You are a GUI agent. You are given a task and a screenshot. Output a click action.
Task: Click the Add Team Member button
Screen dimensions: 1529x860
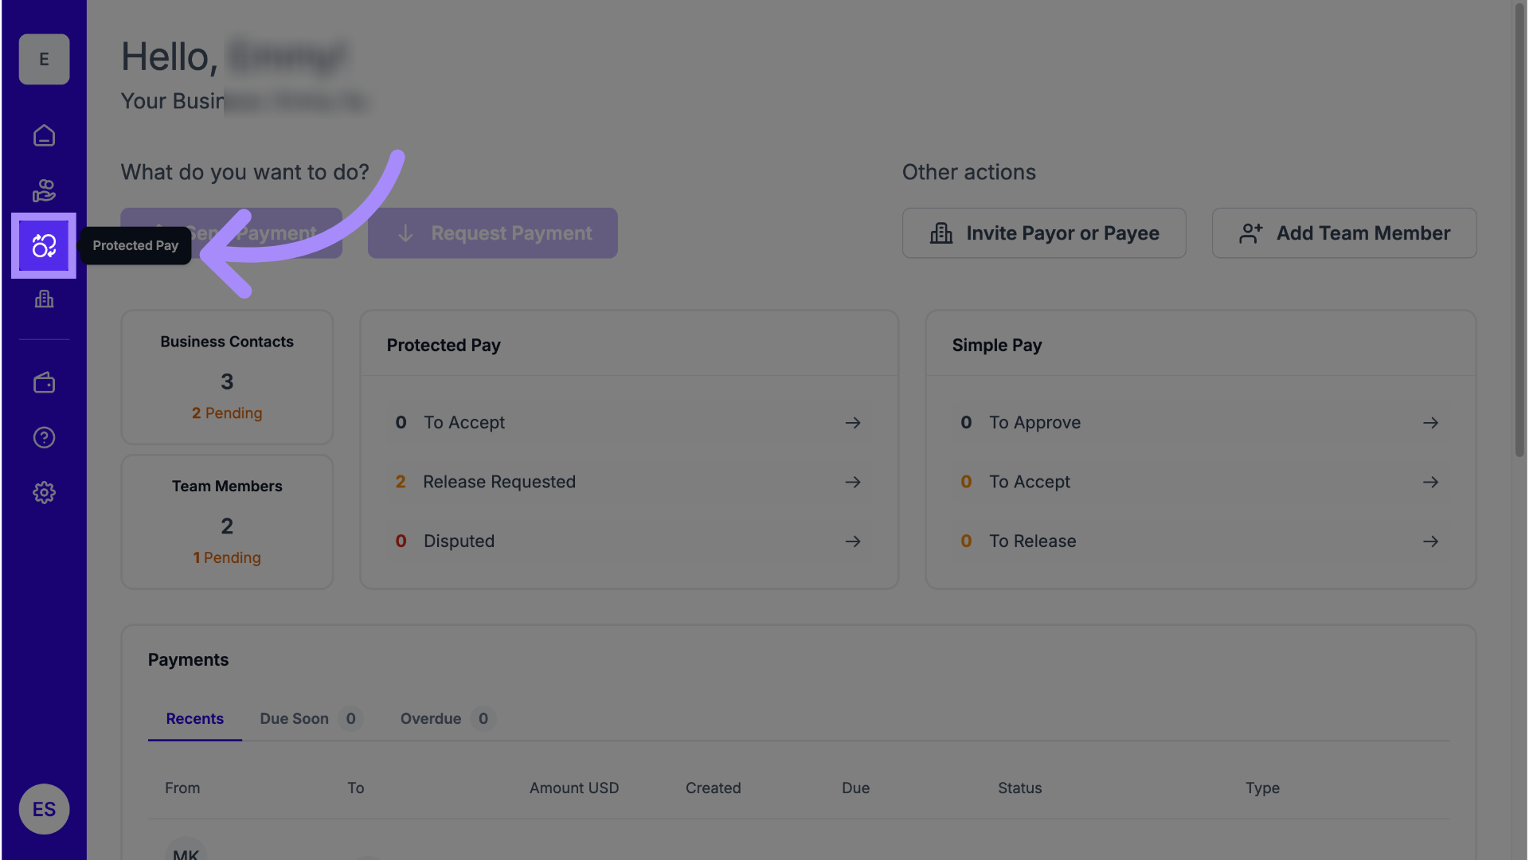pyautogui.click(x=1343, y=233)
